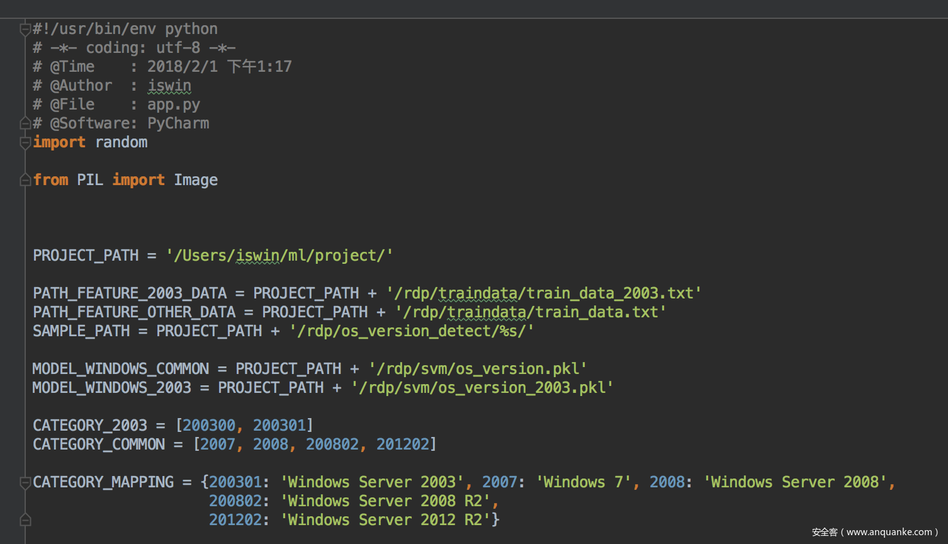Click the fold marker beside 'from PIL import Image'

(x=25, y=181)
